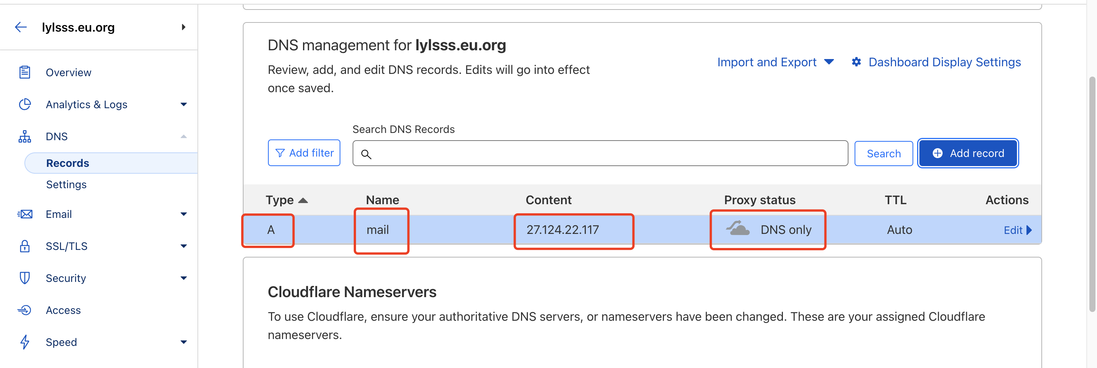
Task: Focus the Search DNS Records input field
Action: (600, 153)
